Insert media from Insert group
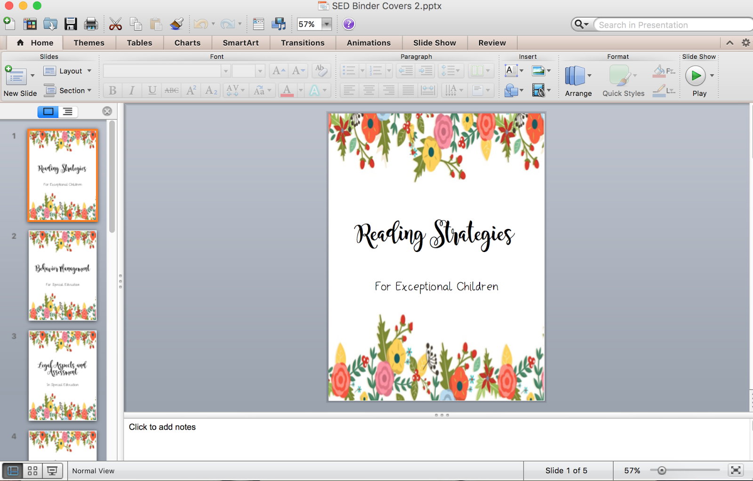 (538, 90)
